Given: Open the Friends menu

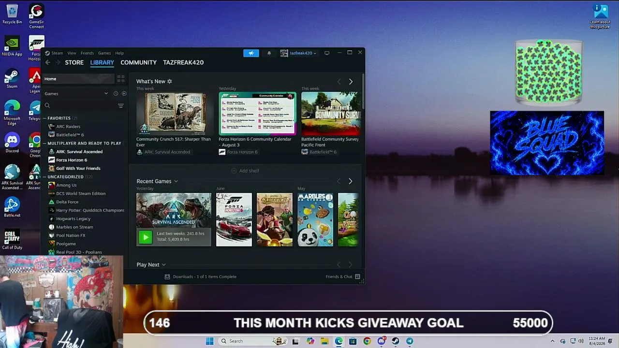Looking at the screenshot, I should (x=87, y=53).
